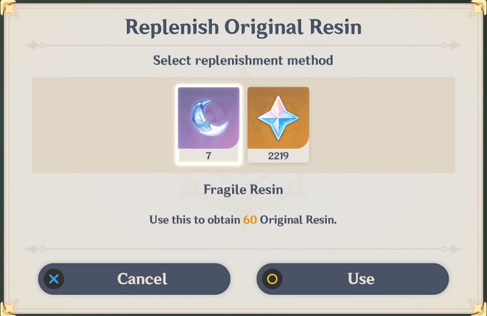The height and width of the screenshot is (316, 487).
Task: Click the orange 60 resin amount
Action: pos(250,220)
